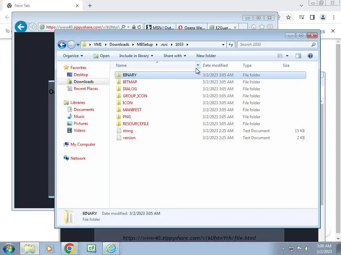The image size is (341, 255).
Task: Open Include in library dropdown
Action: click(136, 56)
